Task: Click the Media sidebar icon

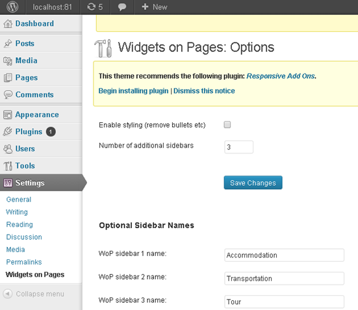Action: pyautogui.click(x=8, y=60)
